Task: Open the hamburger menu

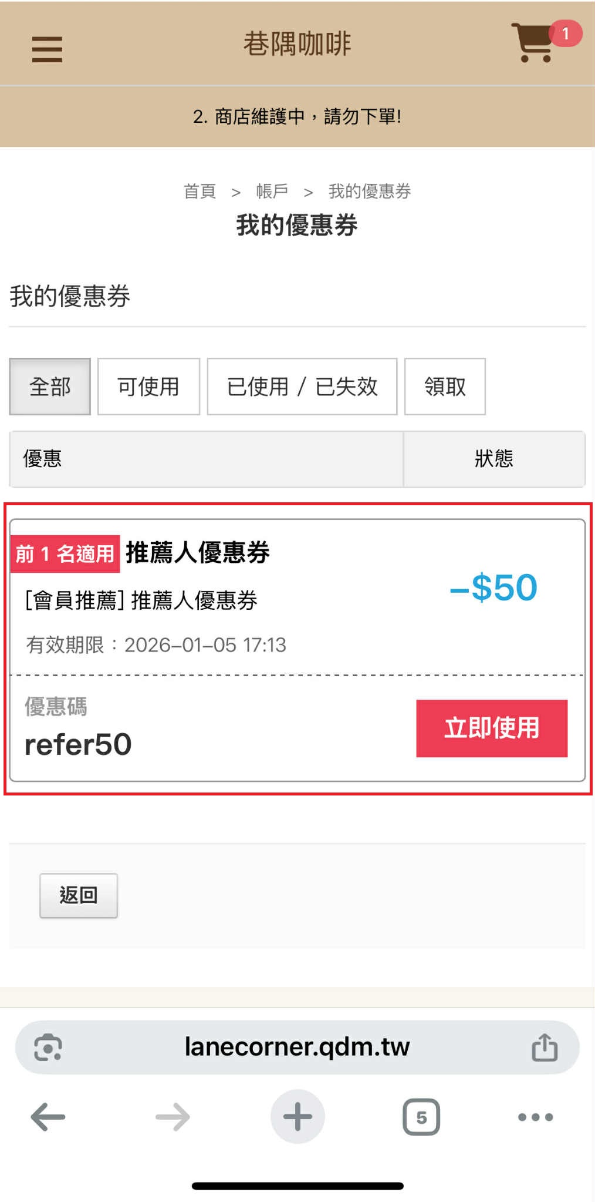Action: 47,49
